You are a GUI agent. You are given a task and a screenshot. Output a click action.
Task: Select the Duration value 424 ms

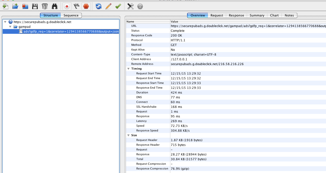[176, 92]
